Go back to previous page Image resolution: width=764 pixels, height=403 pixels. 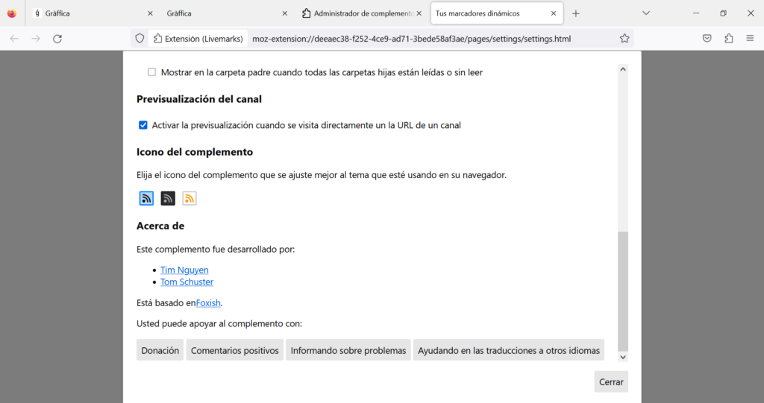(x=14, y=39)
